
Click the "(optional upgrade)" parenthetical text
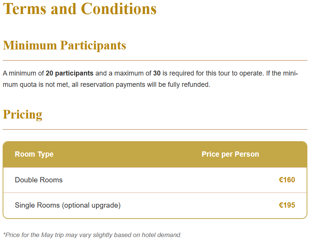[x=91, y=205]
